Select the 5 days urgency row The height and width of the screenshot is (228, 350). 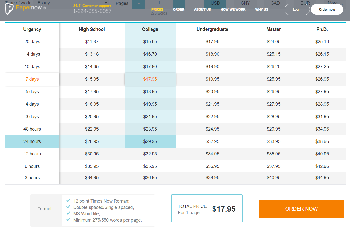point(32,92)
